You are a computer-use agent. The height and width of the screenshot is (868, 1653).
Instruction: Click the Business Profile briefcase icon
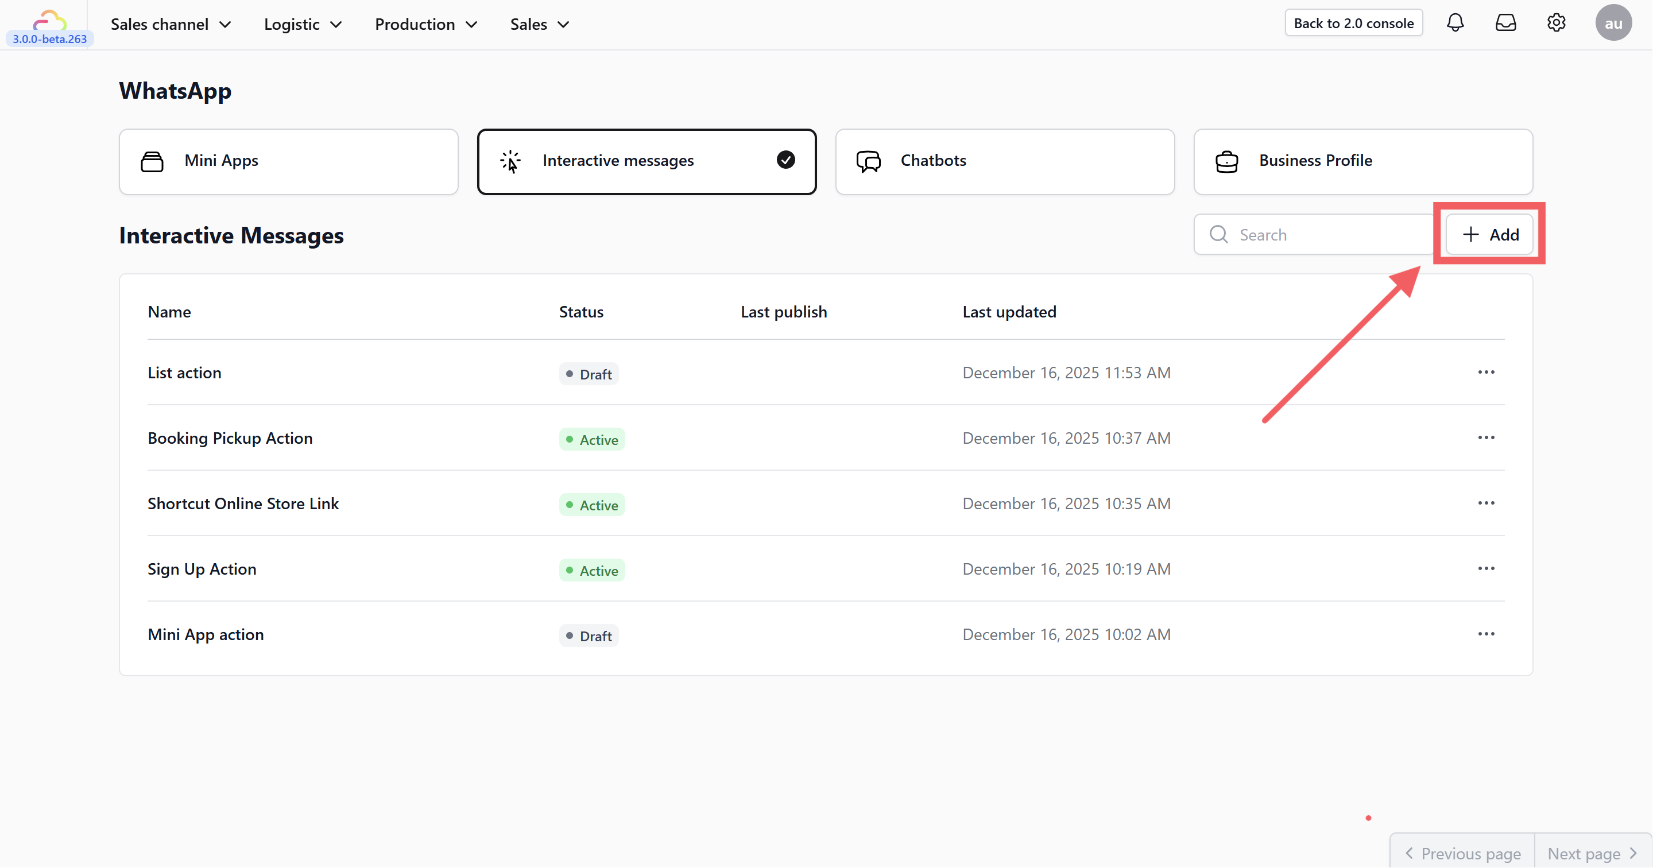tap(1226, 161)
